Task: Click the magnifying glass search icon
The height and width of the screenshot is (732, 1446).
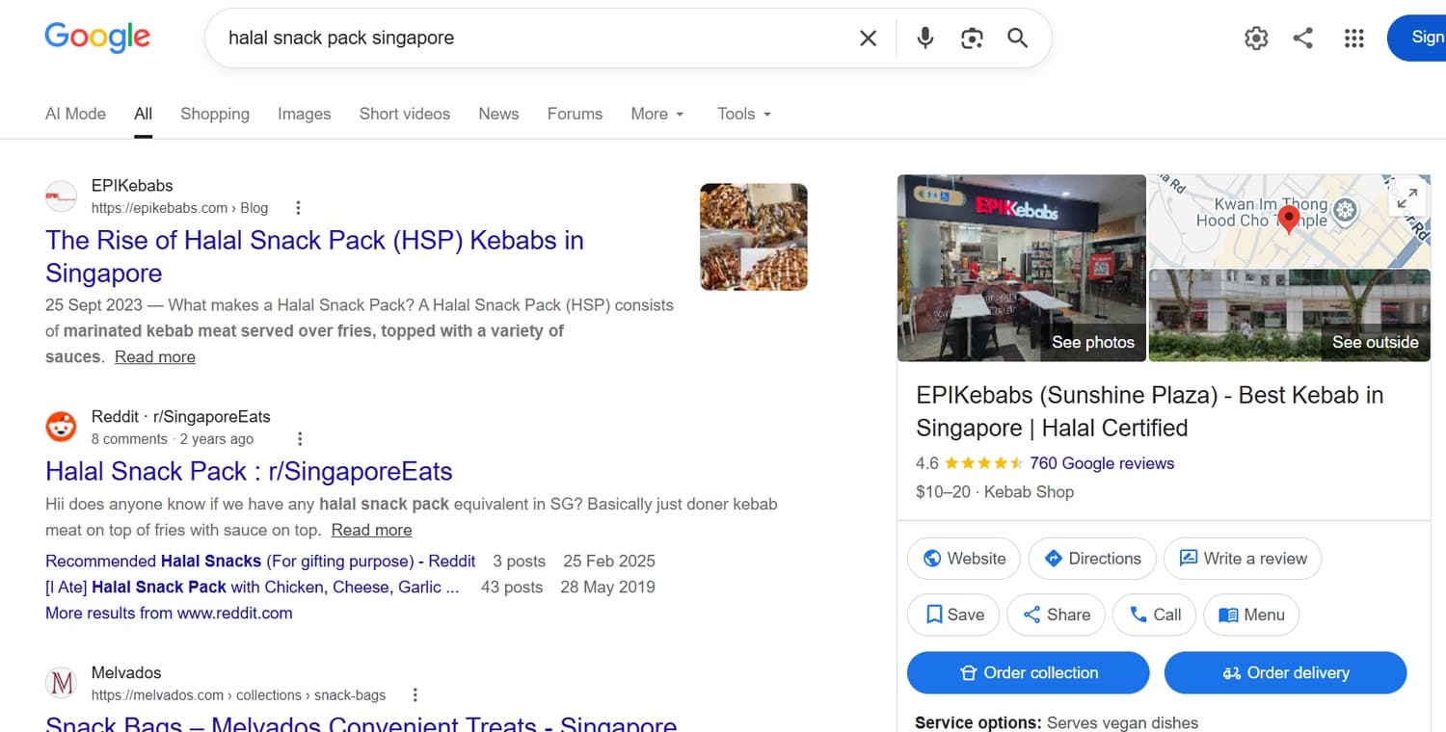Action: tap(1018, 38)
